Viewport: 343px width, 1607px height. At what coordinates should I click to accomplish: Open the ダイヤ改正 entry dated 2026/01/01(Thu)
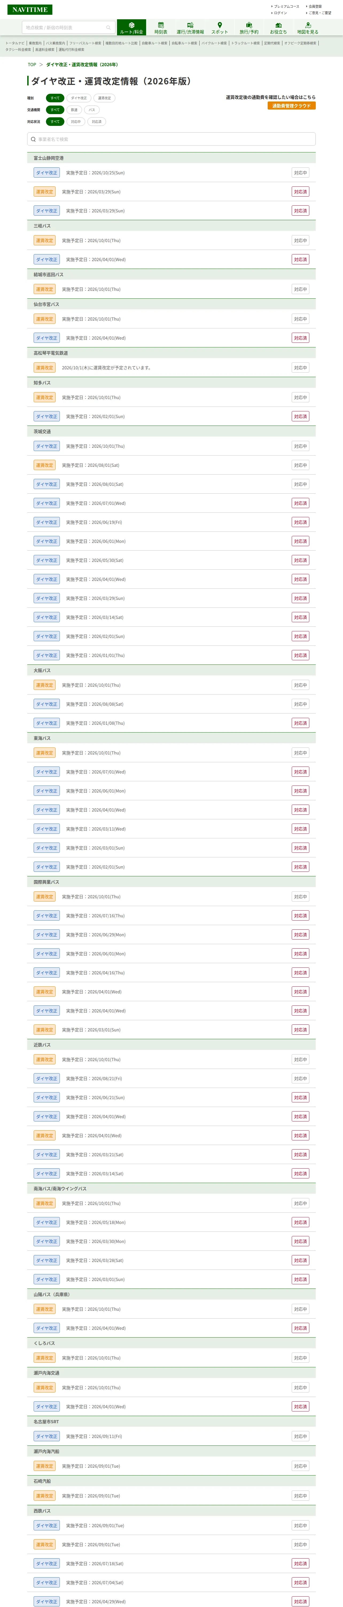click(171, 655)
